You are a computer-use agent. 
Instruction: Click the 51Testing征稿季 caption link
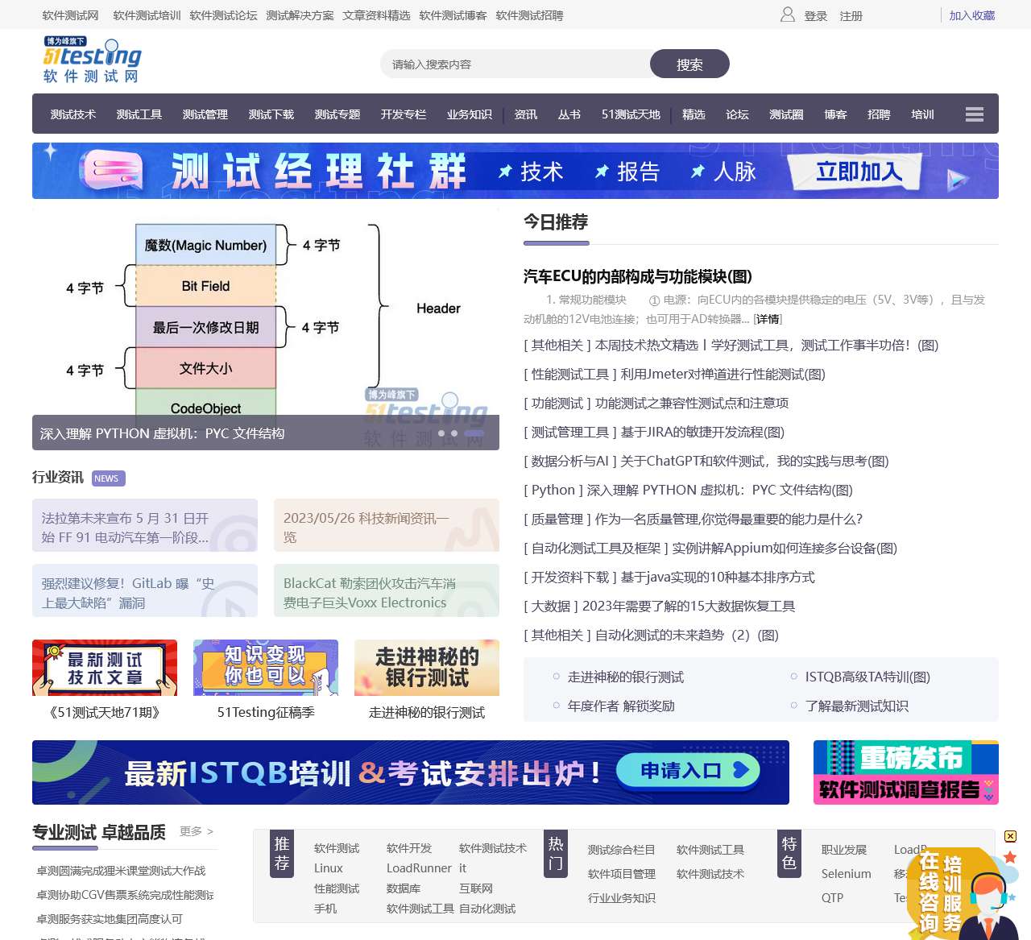coord(266,712)
